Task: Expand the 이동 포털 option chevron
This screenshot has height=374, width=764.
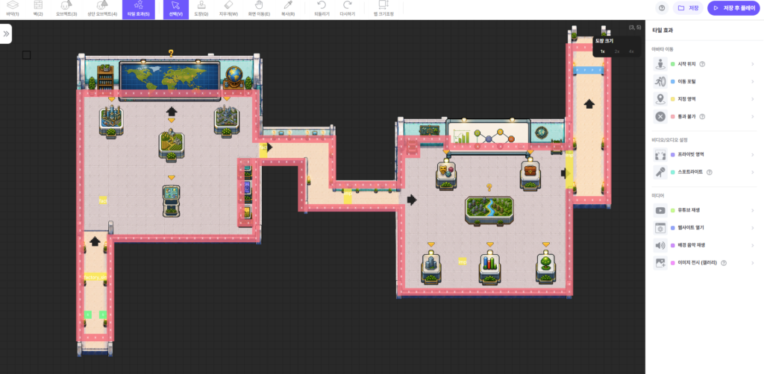Action: point(752,81)
